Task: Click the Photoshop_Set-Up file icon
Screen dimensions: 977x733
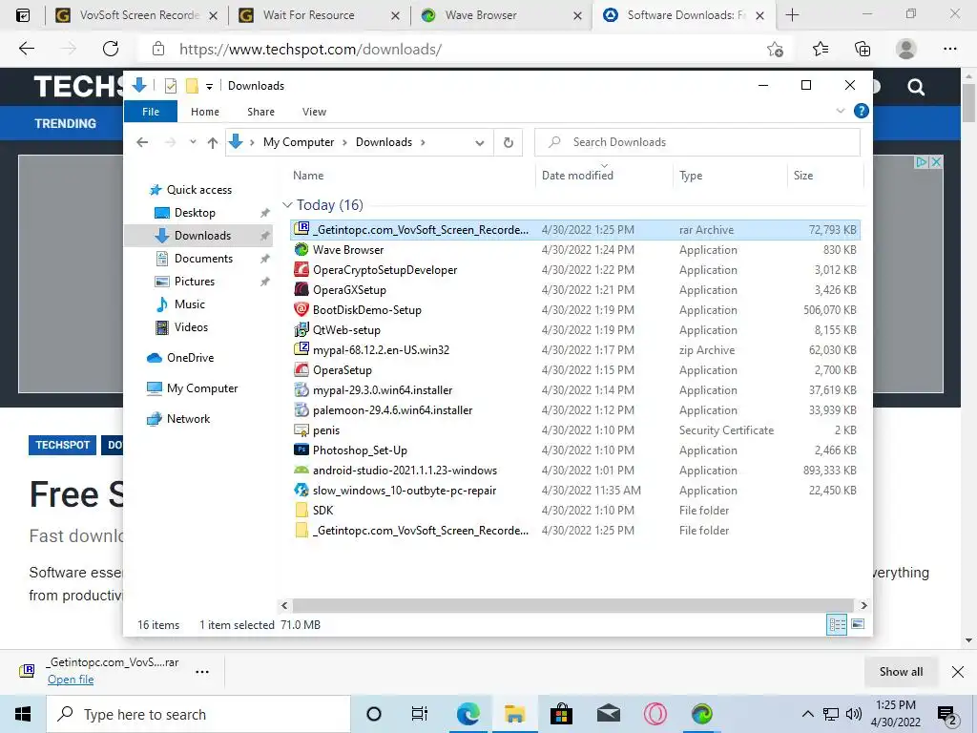Action: point(301,450)
